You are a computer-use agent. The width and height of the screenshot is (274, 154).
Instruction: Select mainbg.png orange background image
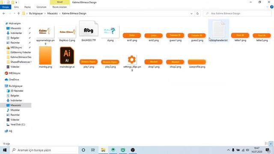(45, 57)
